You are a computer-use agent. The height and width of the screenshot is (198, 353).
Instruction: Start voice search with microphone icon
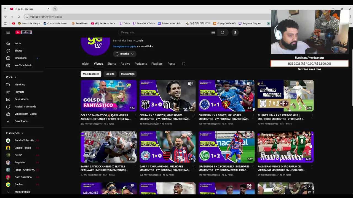235,32
